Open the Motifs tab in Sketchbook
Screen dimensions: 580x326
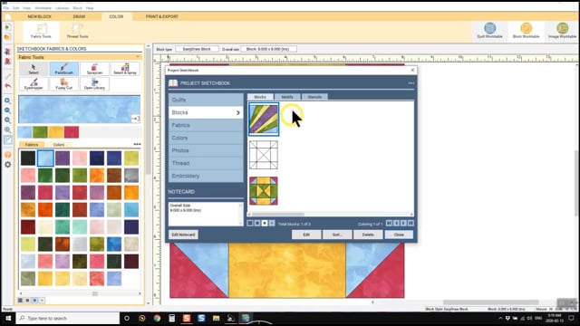[x=287, y=97]
